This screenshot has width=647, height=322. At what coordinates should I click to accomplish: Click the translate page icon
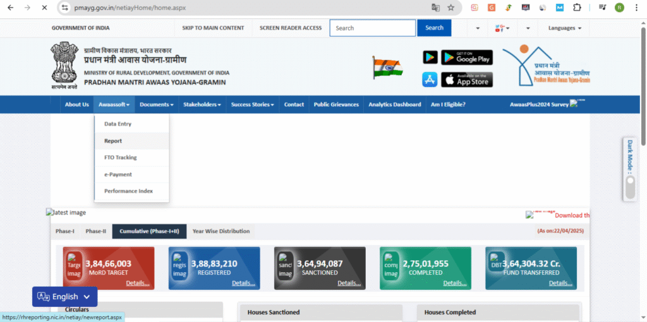435,8
